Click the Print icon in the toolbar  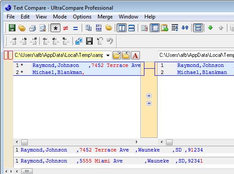[32, 28]
